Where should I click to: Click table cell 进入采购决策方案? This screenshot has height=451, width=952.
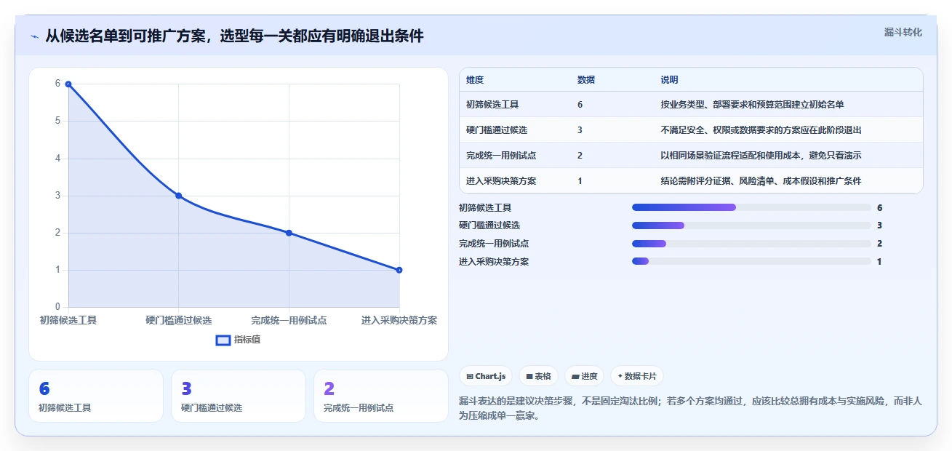pos(501,181)
